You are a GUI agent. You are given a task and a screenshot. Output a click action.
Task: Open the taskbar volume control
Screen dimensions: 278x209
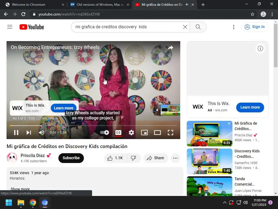point(245,202)
